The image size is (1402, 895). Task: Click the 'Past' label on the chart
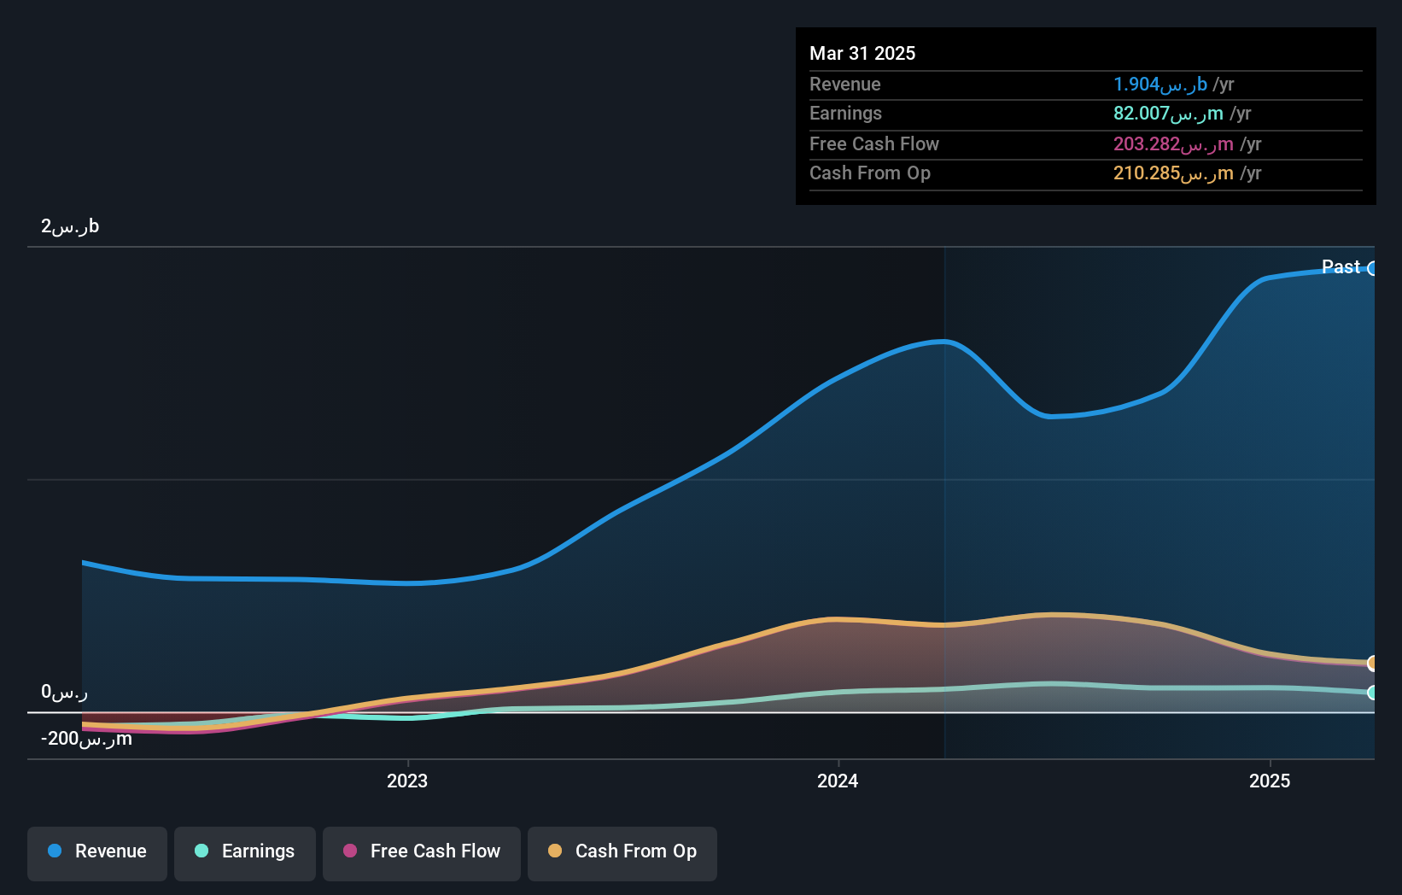point(1341,266)
